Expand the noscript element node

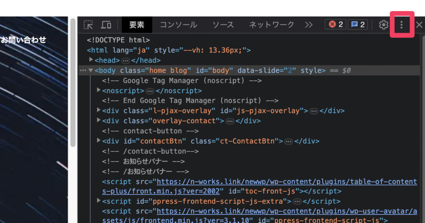(x=99, y=90)
